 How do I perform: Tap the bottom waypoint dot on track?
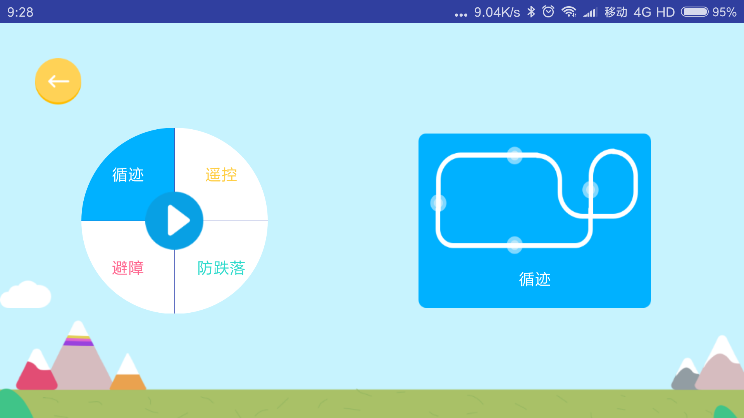(x=515, y=245)
